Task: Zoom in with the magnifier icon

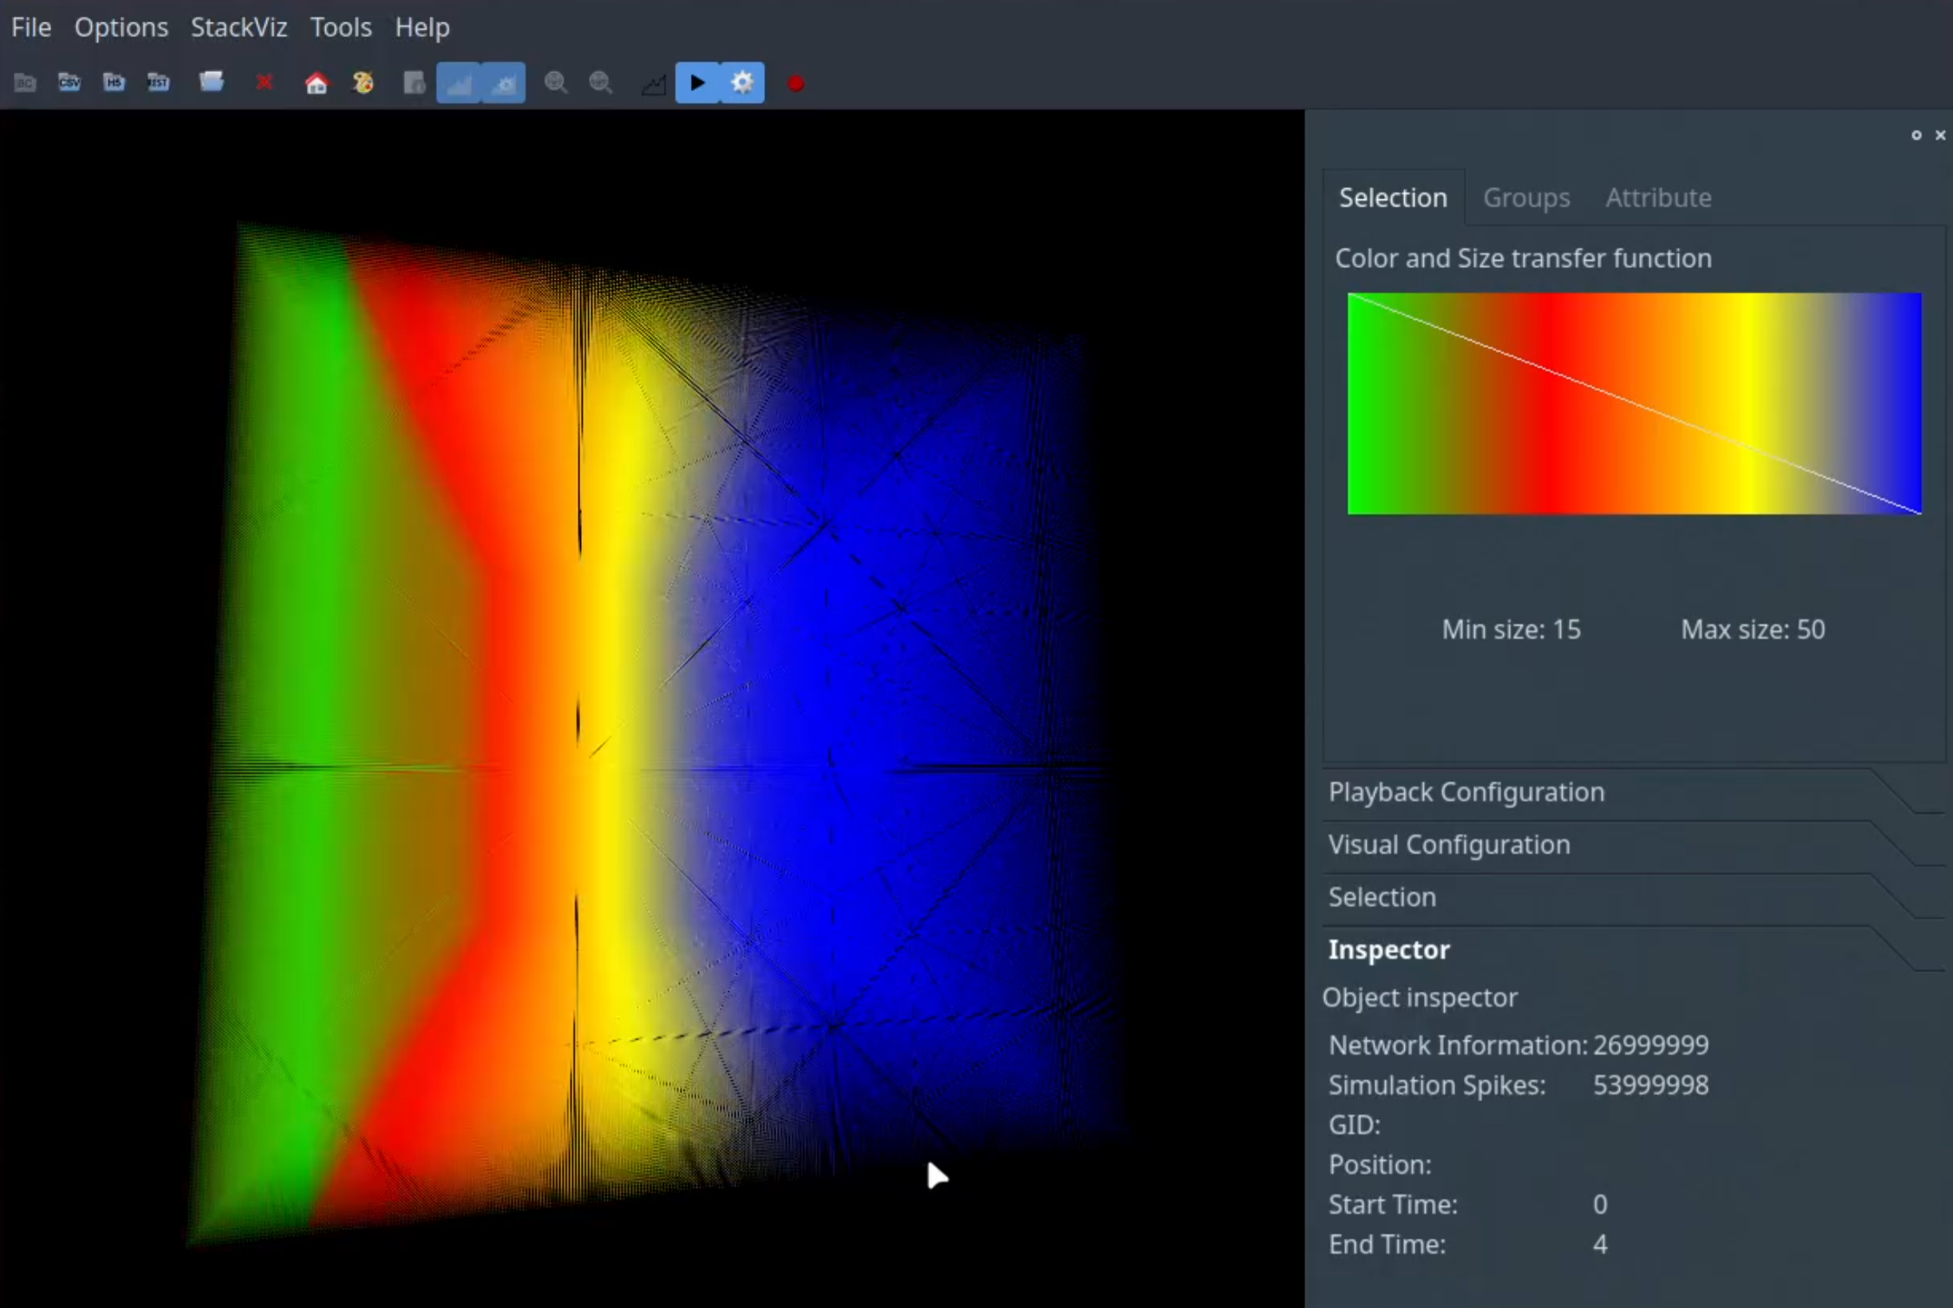Action: pyautogui.click(x=556, y=82)
